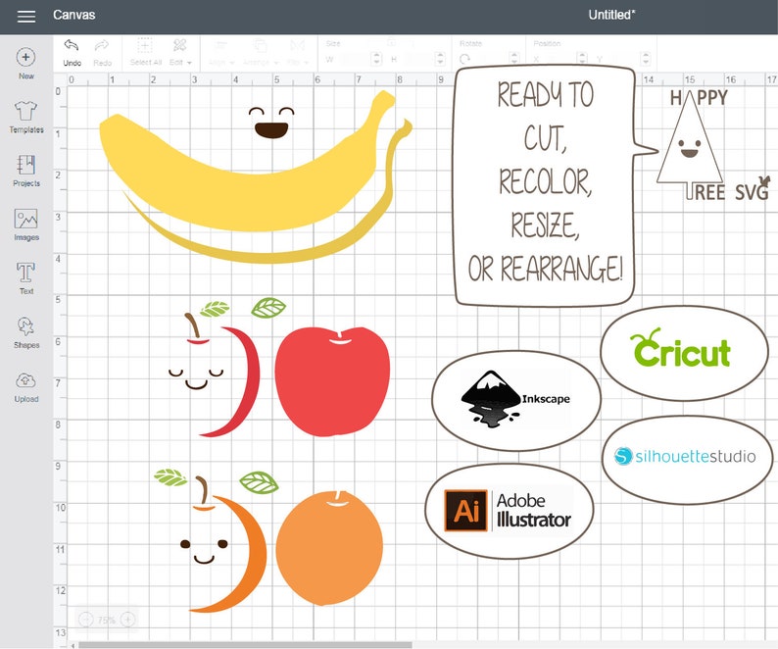Click the Happy Free SVG tree logo
This screenshot has height=649, width=778.
point(713,145)
